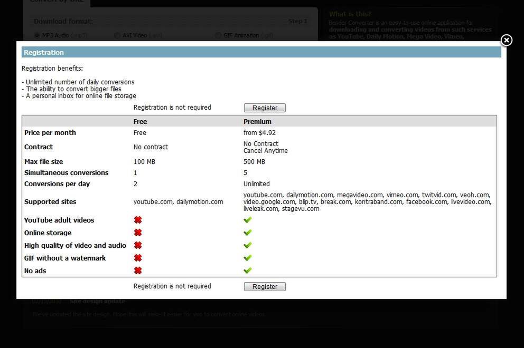The width and height of the screenshot is (524, 348).
Task: Click the red cross in YouTube adult videos row
Action: pos(138,220)
